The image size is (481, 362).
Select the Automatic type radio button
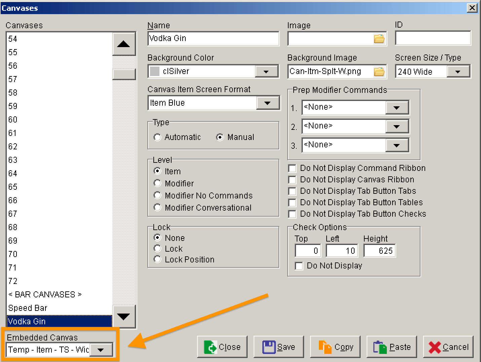(x=157, y=137)
